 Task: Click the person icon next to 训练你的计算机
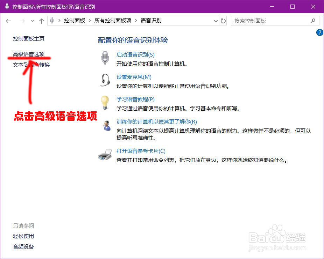106,126
